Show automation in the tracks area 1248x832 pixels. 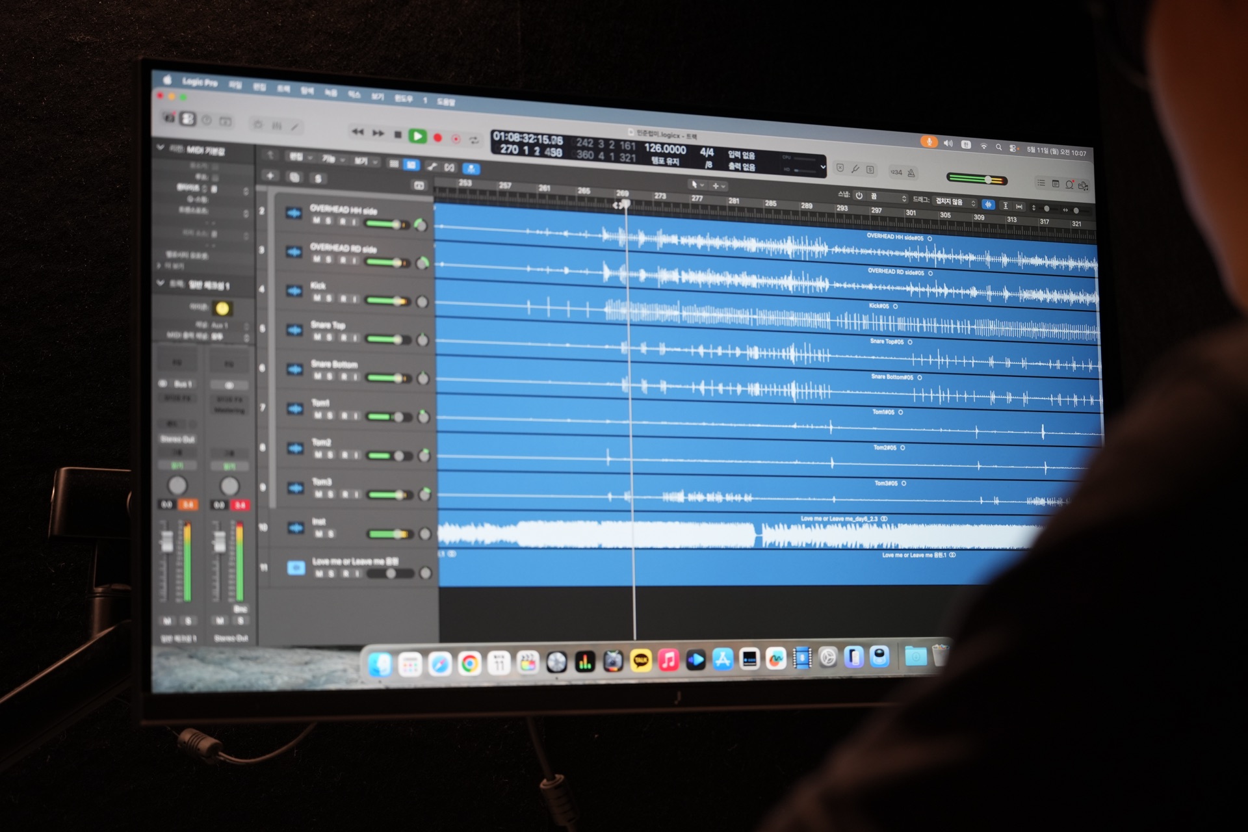click(x=432, y=166)
